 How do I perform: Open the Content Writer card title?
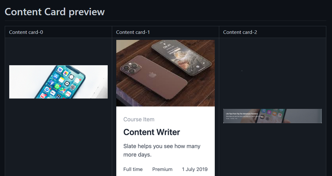click(x=152, y=132)
